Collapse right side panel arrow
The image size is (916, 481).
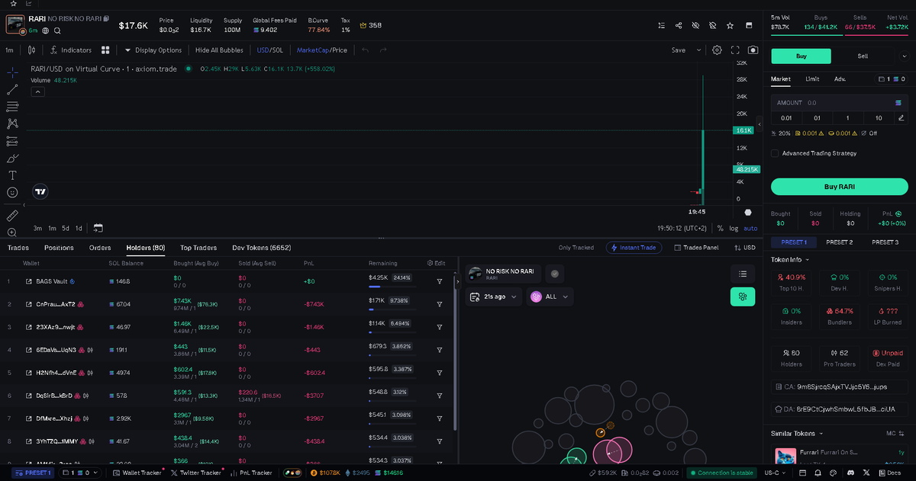click(760, 125)
